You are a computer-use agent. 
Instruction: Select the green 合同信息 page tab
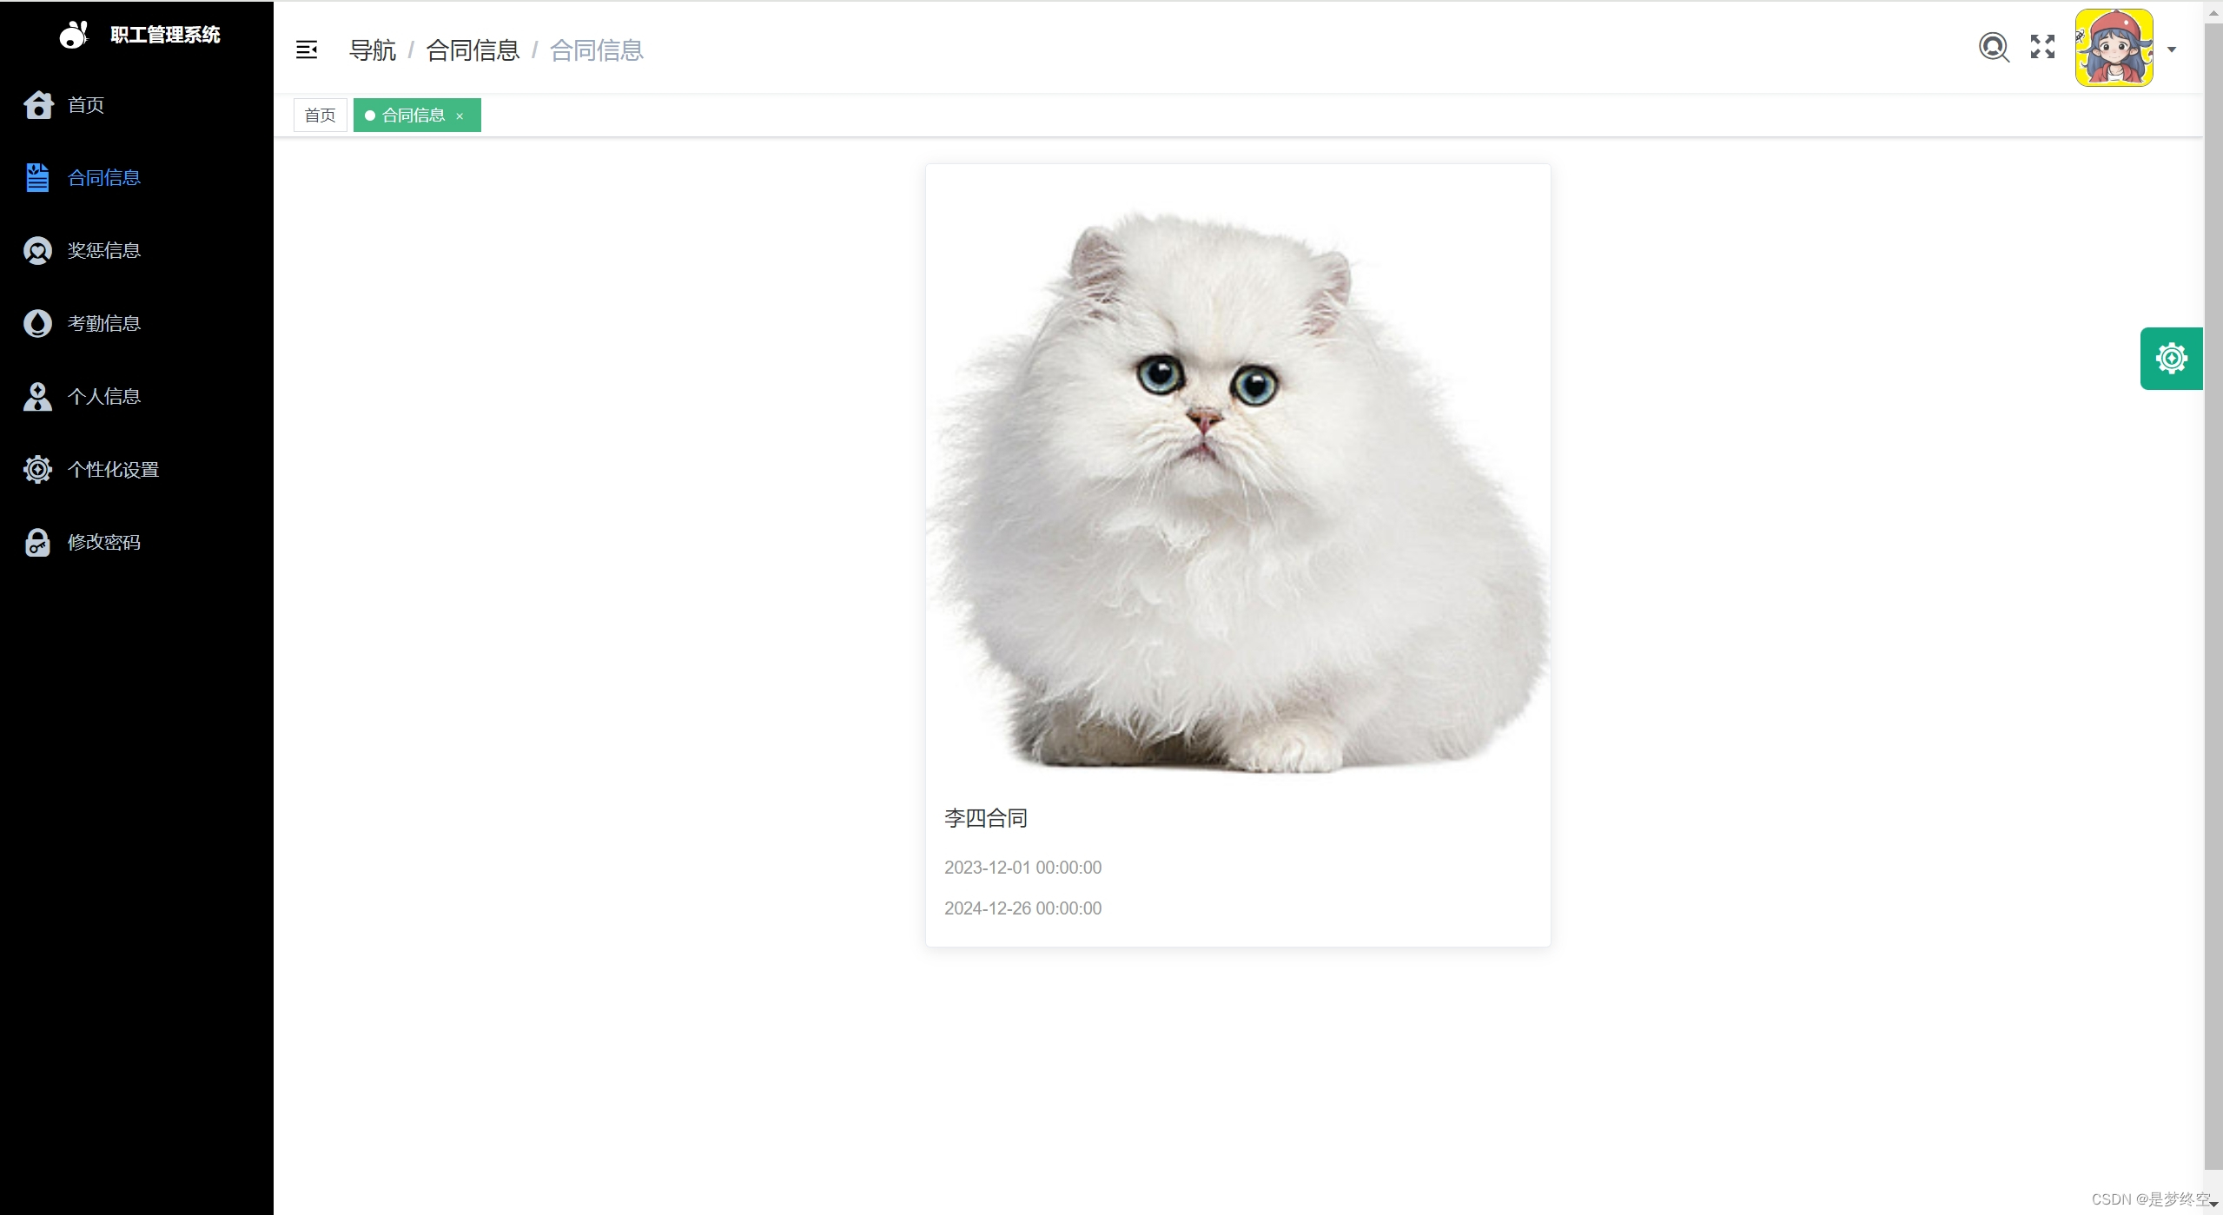[x=417, y=116]
